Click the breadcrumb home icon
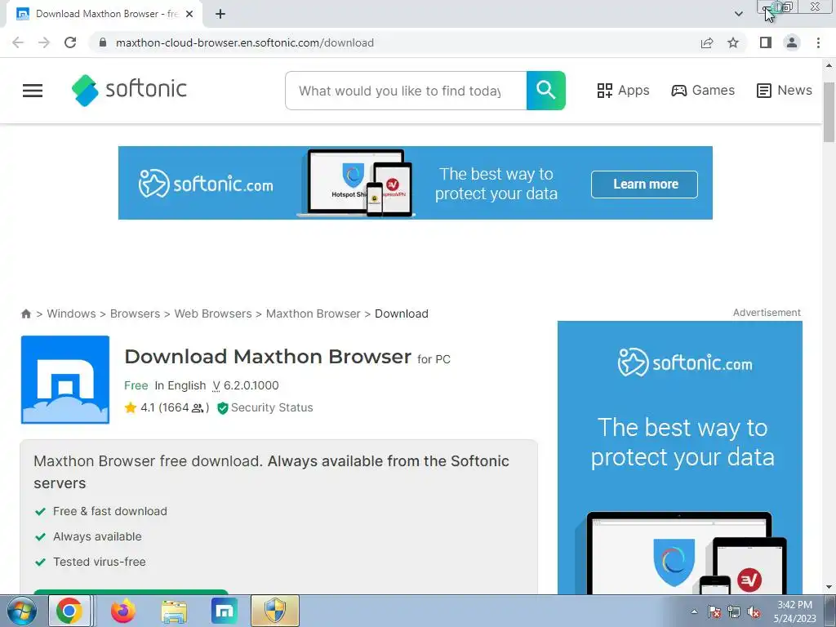Screen dimensions: 836x627 coord(25,313)
